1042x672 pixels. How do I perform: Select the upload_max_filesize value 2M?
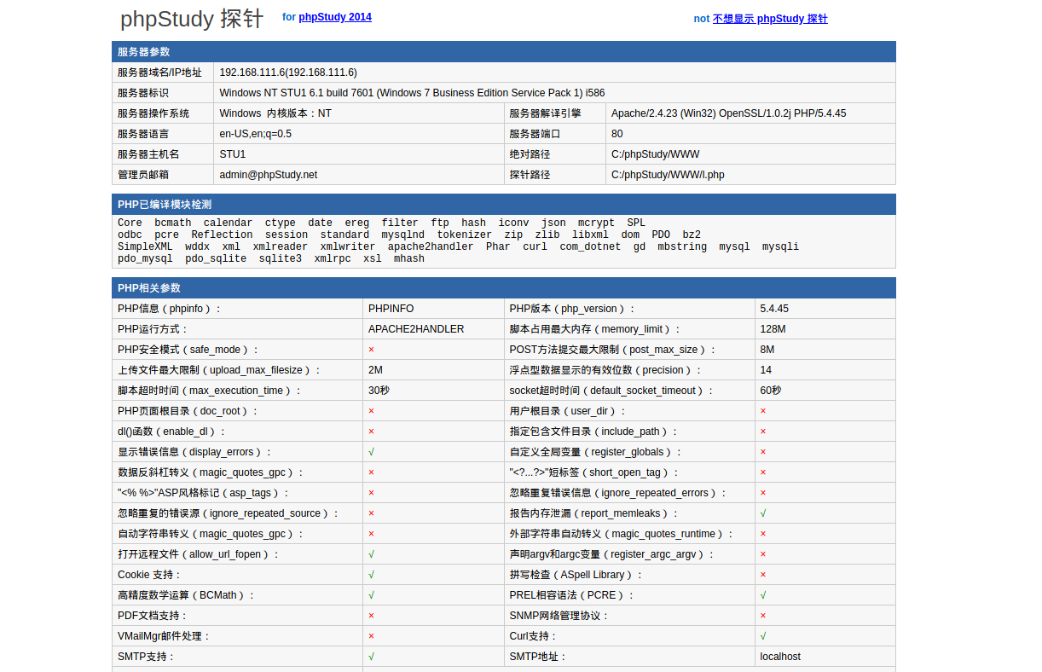375,370
